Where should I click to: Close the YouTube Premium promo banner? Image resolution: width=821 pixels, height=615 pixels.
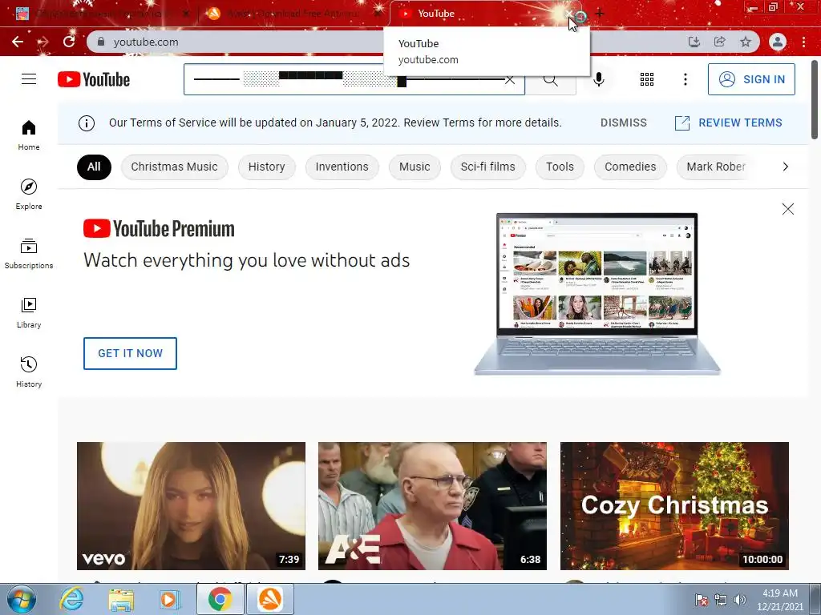788,209
